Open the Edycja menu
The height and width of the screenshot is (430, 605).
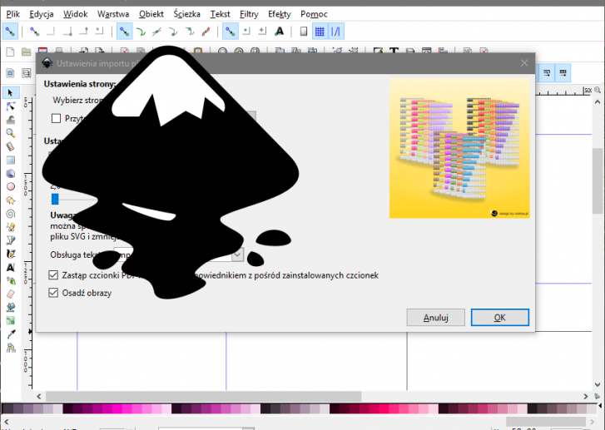point(42,14)
